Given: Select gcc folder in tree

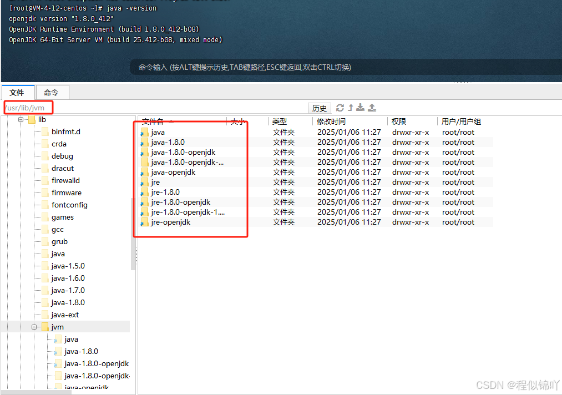Looking at the screenshot, I should (x=58, y=230).
